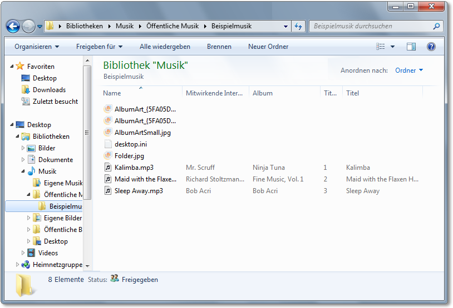
Task: Click the refresh button beside address bar
Action: coord(298,26)
